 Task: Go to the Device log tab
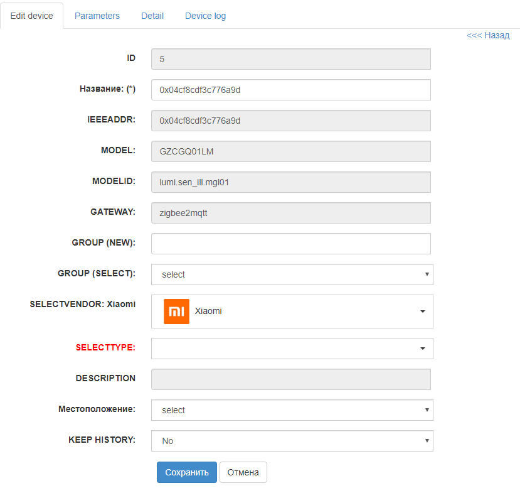tap(205, 16)
